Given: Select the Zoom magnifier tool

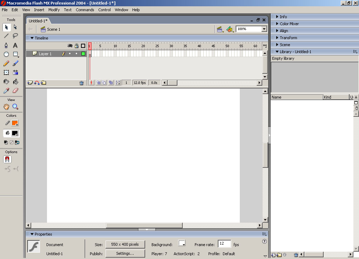Looking at the screenshot, I should (15, 107).
